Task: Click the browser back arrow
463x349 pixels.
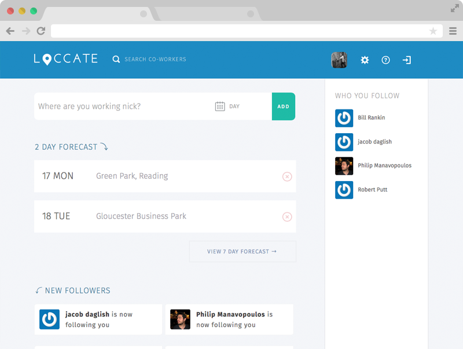Action: point(10,31)
